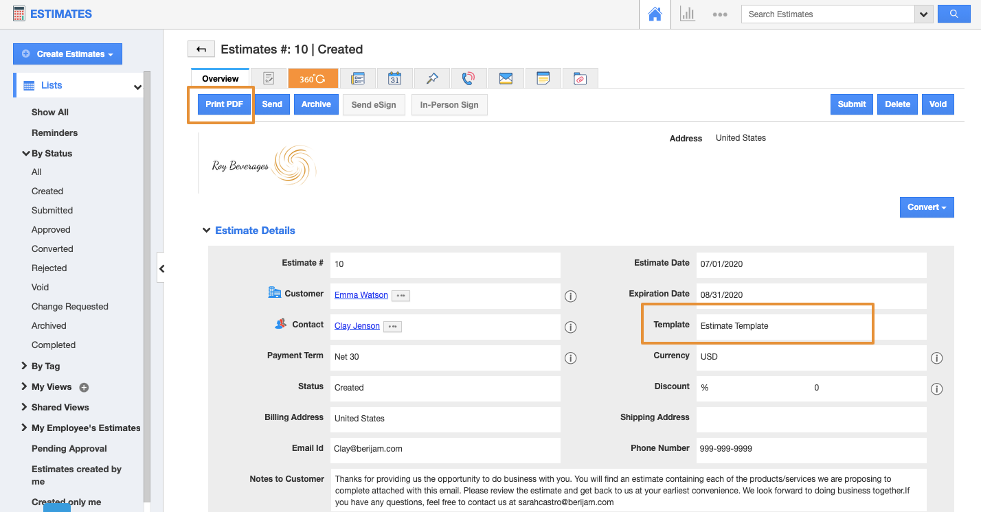The width and height of the screenshot is (981, 512).
Task: Open the calendar tab icon
Action: pos(394,78)
